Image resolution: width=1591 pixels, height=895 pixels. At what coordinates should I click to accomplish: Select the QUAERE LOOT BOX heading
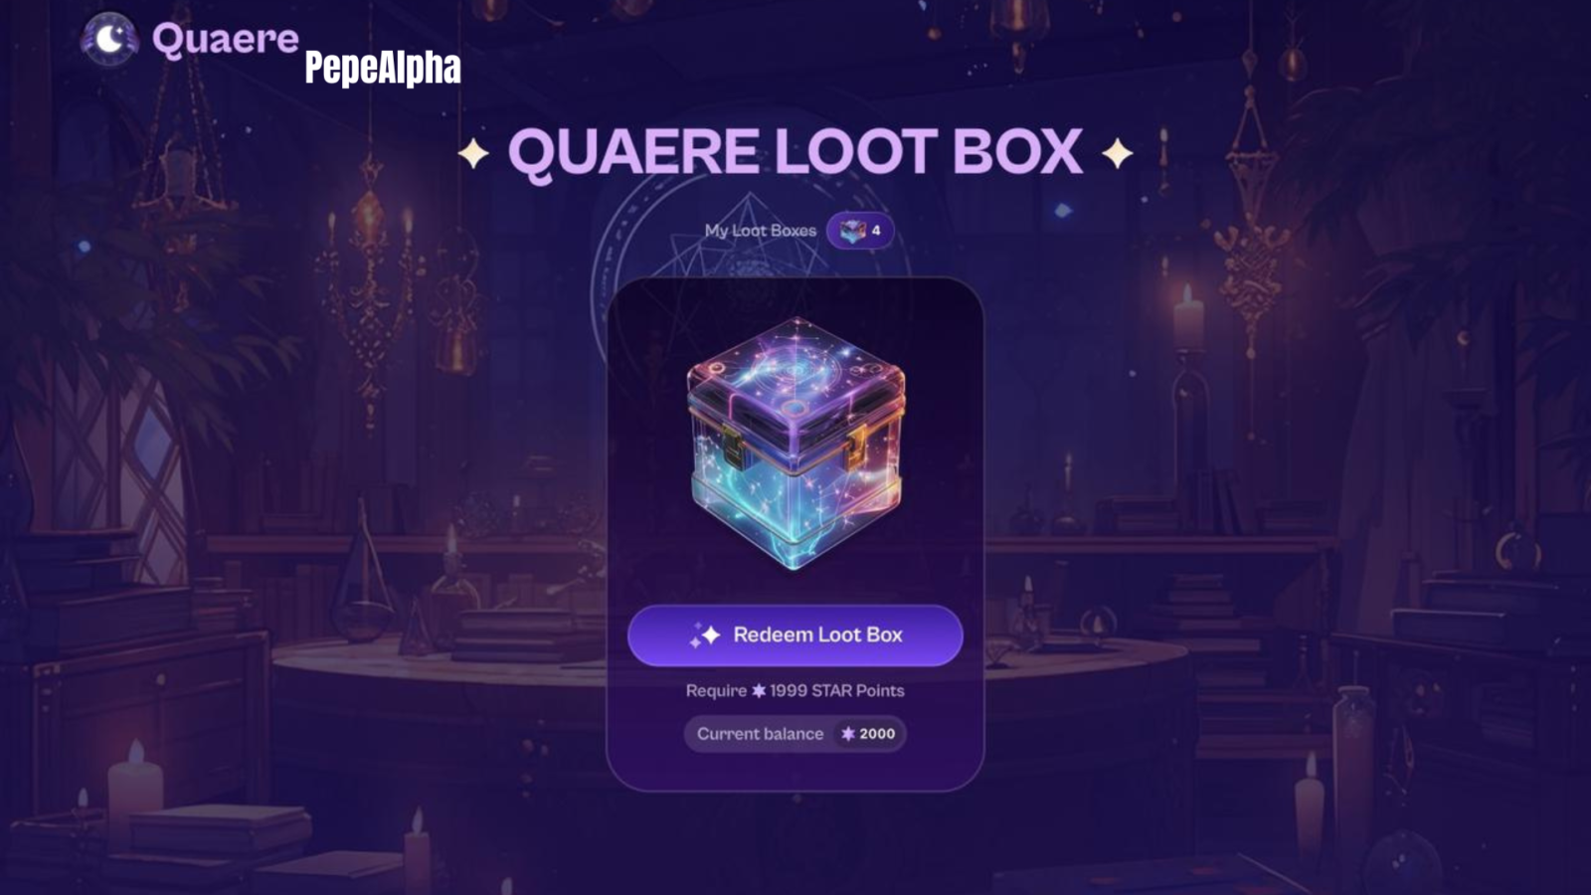pos(795,152)
